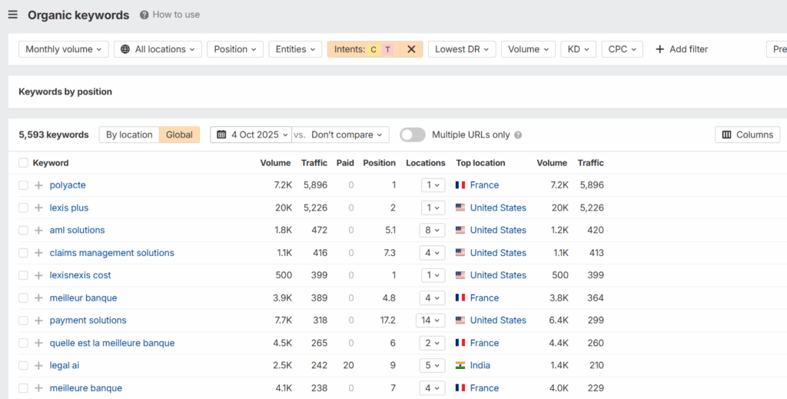Select the Global tab
The height and width of the screenshot is (399, 787).
coord(179,135)
